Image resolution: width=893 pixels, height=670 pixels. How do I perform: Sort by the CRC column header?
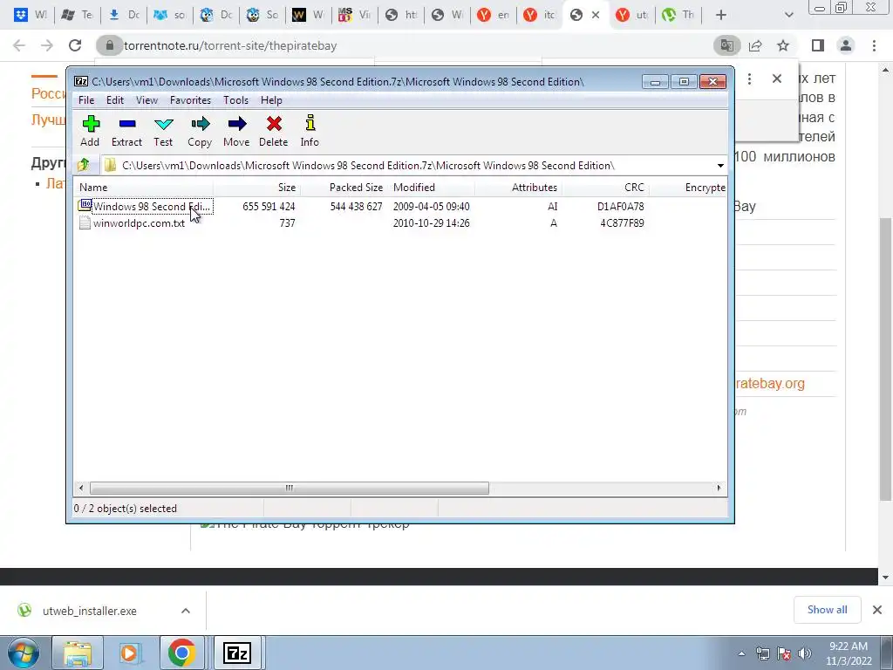(x=605, y=188)
